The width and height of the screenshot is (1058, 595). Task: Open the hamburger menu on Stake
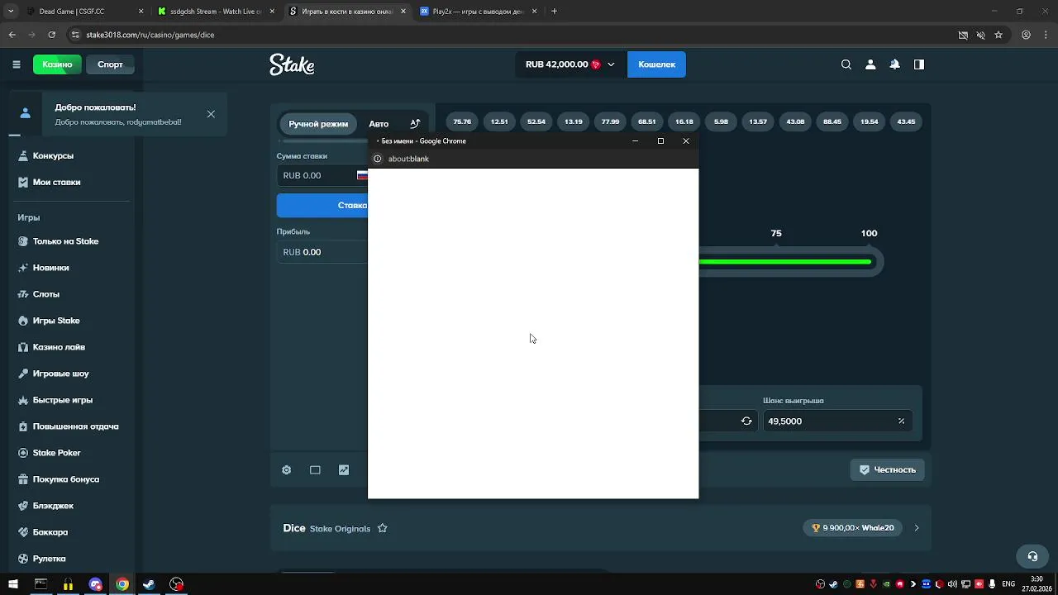coord(17,64)
